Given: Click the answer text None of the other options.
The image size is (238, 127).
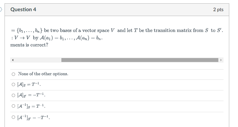Looking at the screenshot, I should pyautogui.click(x=43, y=74).
